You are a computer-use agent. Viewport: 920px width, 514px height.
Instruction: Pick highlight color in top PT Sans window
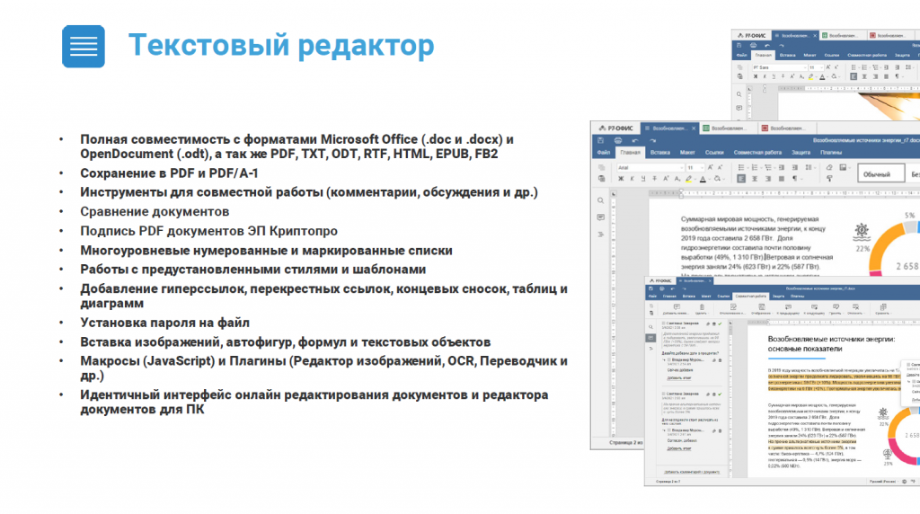click(x=810, y=77)
